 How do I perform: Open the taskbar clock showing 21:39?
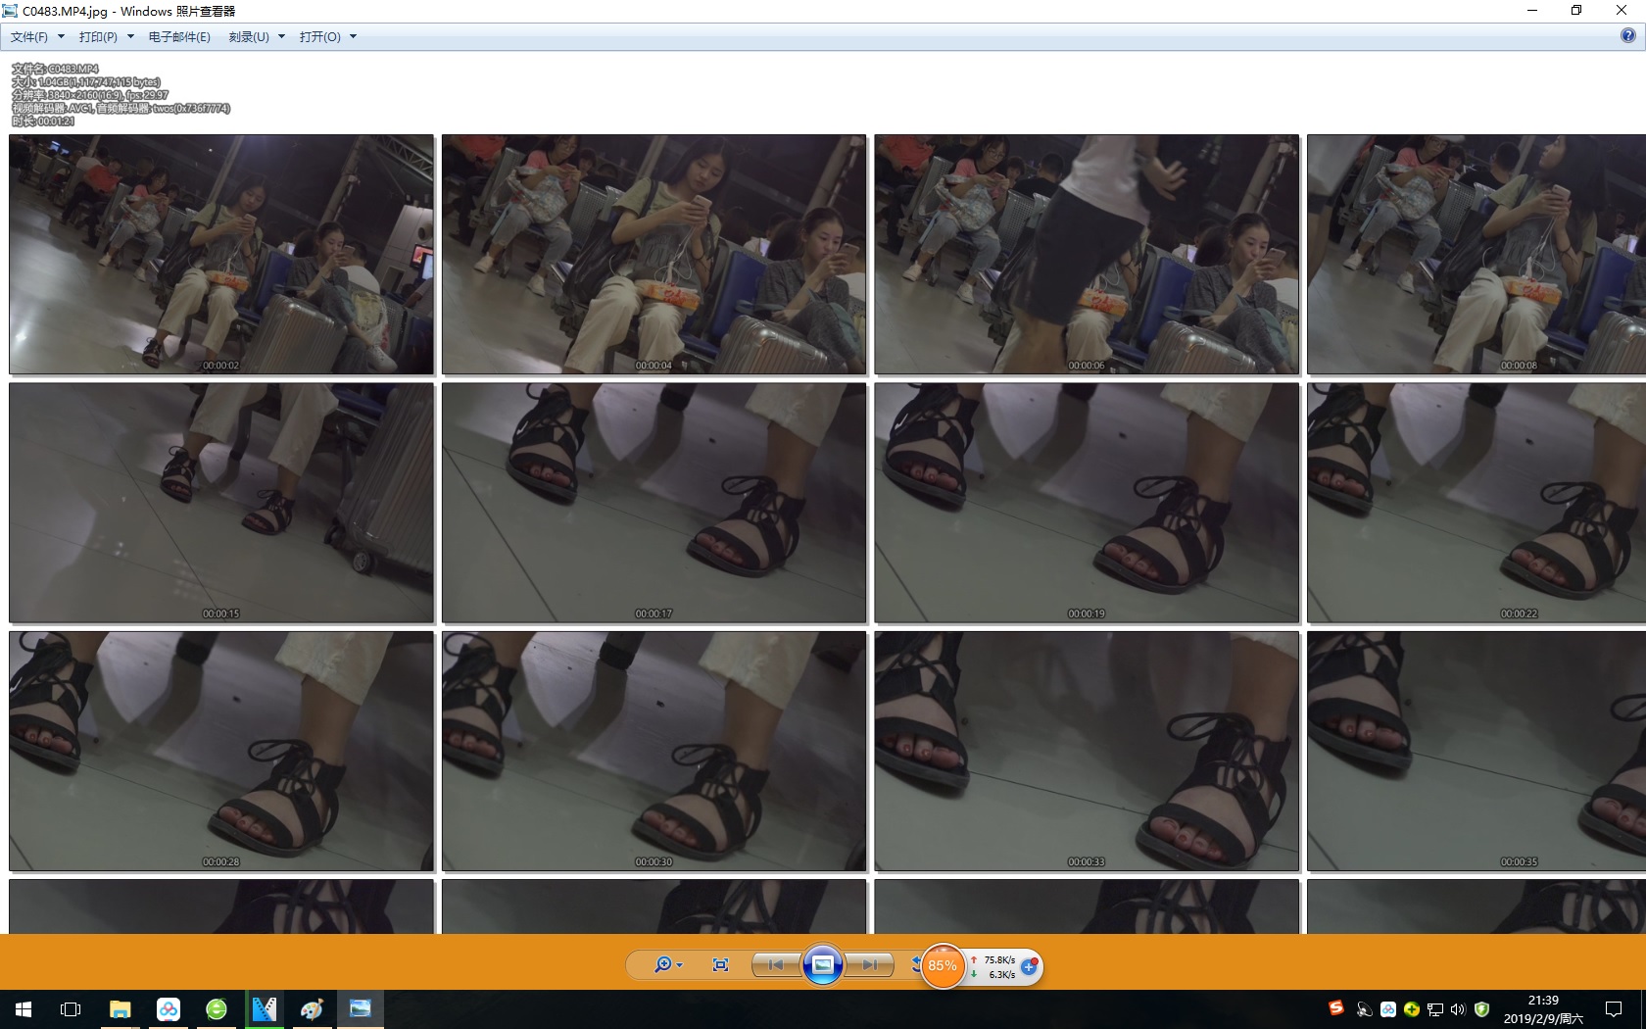pyautogui.click(x=1543, y=1009)
